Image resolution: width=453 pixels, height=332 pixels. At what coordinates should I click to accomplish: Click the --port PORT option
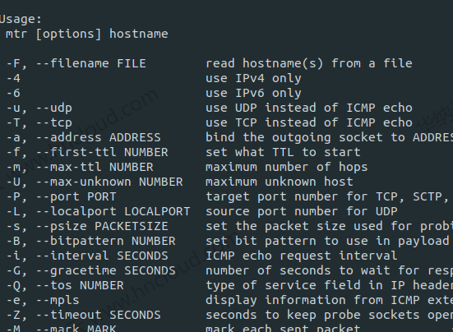[76, 197]
